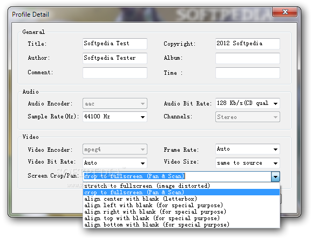Click the Title input field
This screenshot has height=240, width=312.
(115, 44)
